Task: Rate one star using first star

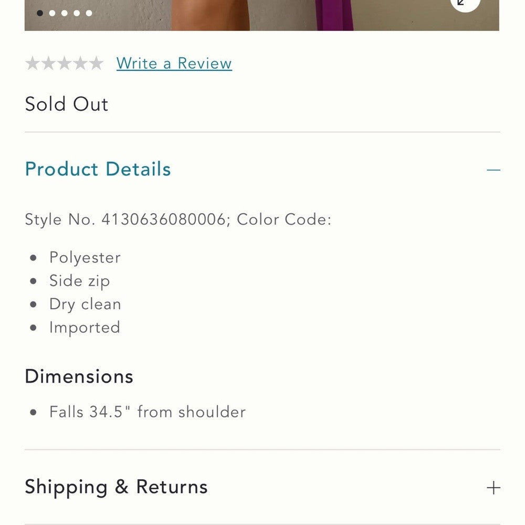Action: pyautogui.click(x=33, y=64)
